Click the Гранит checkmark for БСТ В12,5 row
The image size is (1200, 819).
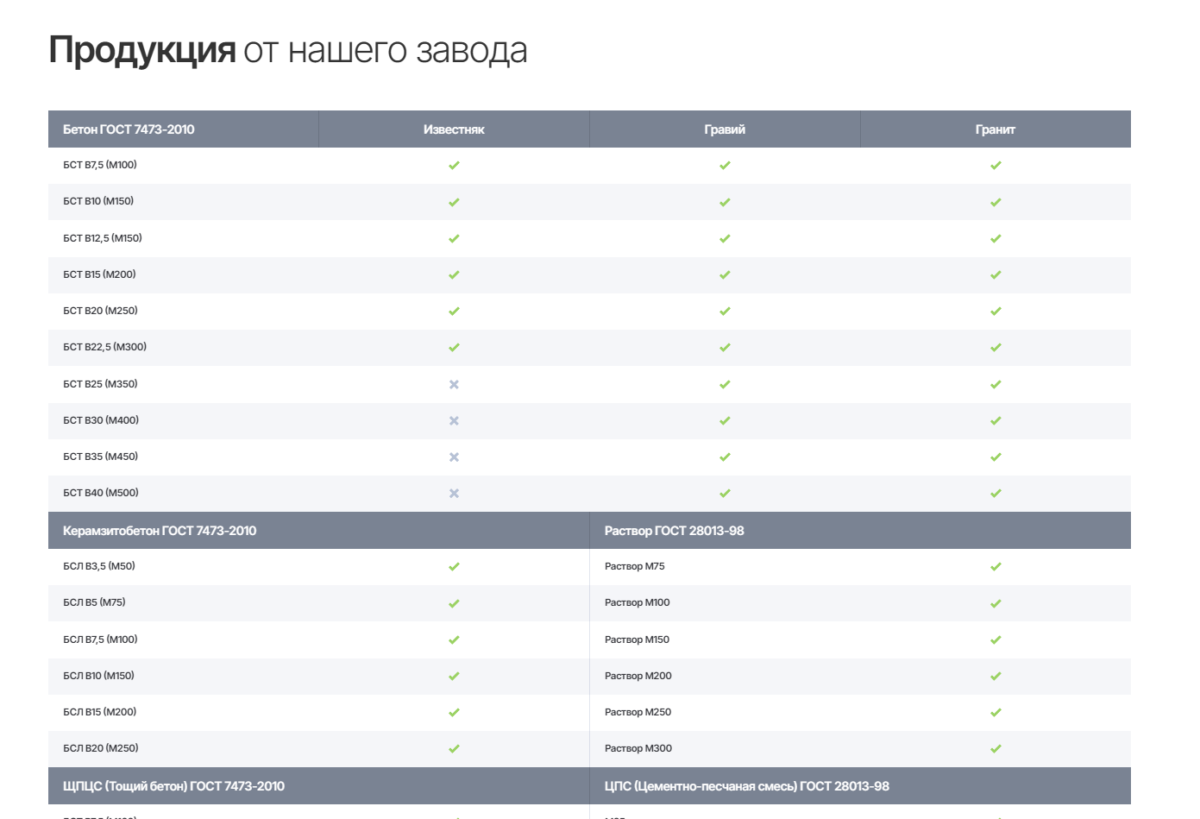point(996,238)
